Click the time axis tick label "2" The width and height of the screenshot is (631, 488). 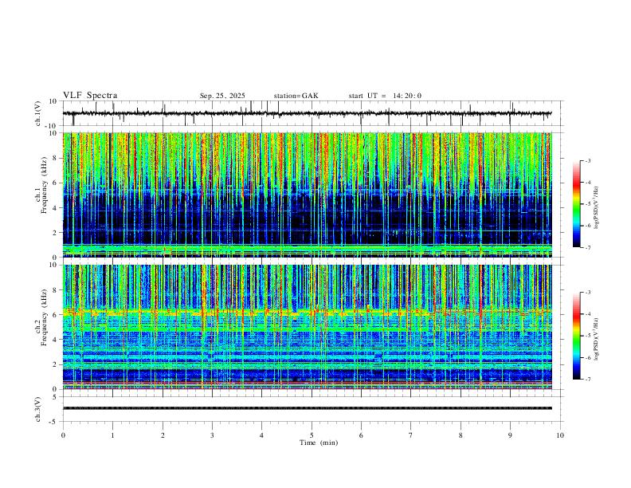[x=163, y=435]
